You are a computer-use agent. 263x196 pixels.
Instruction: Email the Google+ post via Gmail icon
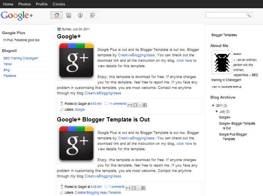point(130,105)
